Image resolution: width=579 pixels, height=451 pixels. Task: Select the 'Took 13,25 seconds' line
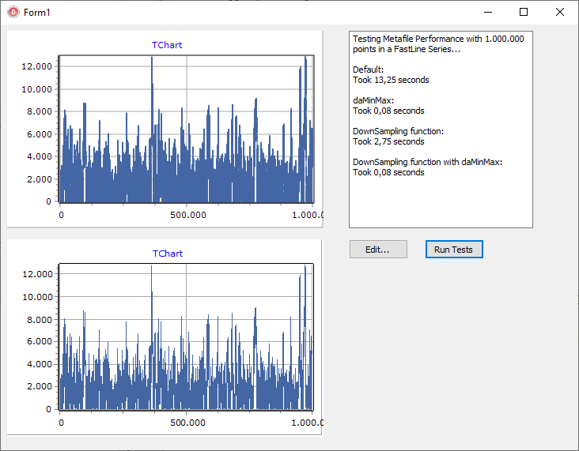point(391,80)
